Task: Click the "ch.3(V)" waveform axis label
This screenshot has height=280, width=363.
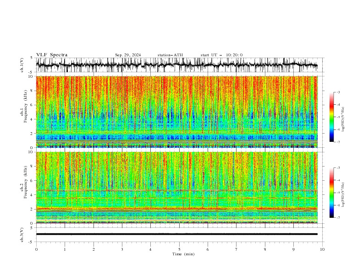Action: coord(22,235)
